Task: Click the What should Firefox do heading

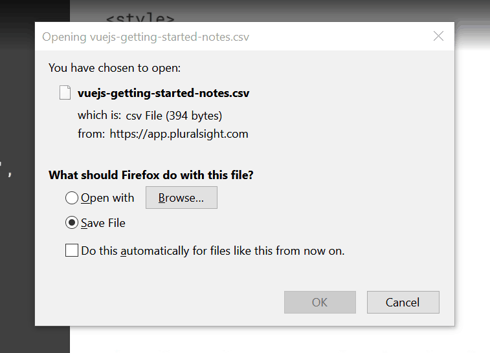Action: click(151, 175)
